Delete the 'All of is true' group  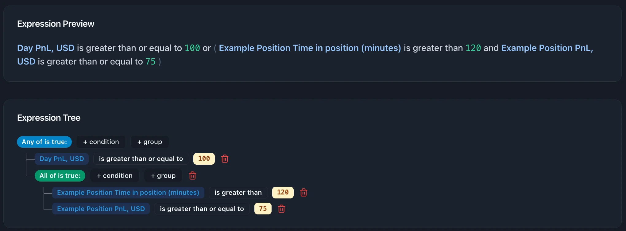(x=192, y=176)
